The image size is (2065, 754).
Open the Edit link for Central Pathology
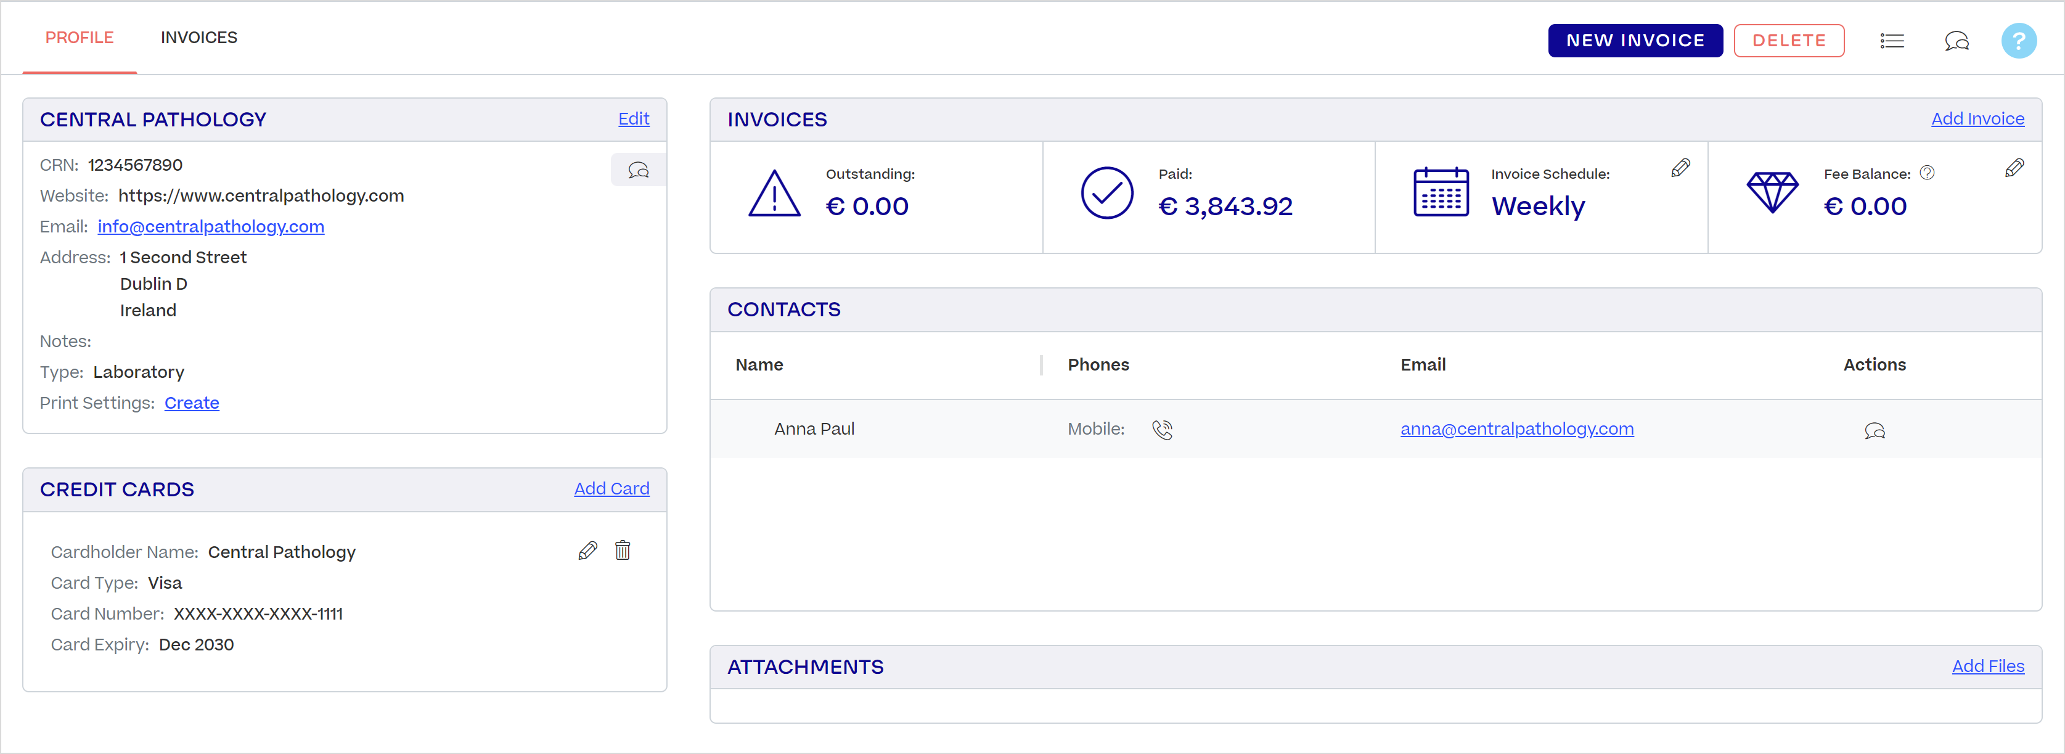pyautogui.click(x=633, y=119)
